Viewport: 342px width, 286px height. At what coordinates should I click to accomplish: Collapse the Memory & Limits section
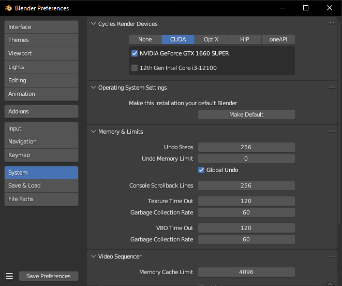coord(93,132)
